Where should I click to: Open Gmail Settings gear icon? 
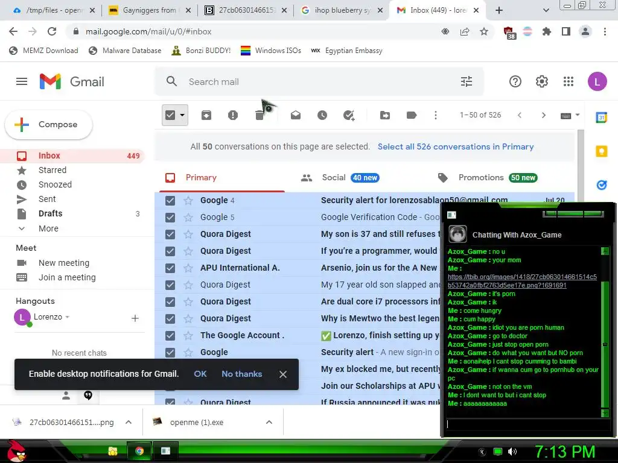coord(542,81)
